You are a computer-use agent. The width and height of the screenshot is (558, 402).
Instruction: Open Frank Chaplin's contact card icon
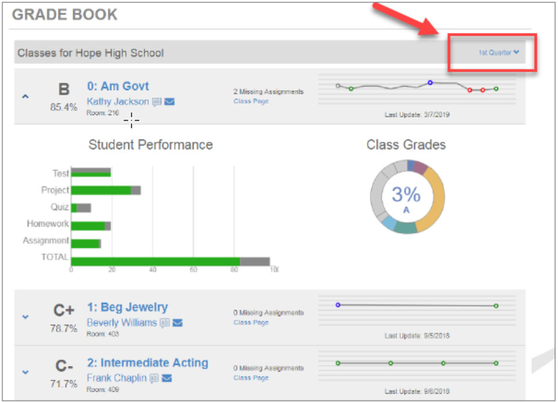pos(154,378)
